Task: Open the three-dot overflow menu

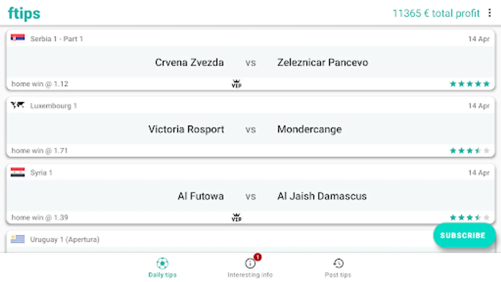Action: [489, 13]
